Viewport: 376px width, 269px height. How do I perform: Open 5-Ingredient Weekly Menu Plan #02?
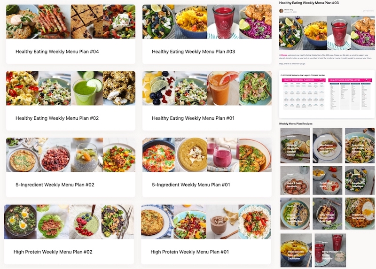(x=70, y=168)
